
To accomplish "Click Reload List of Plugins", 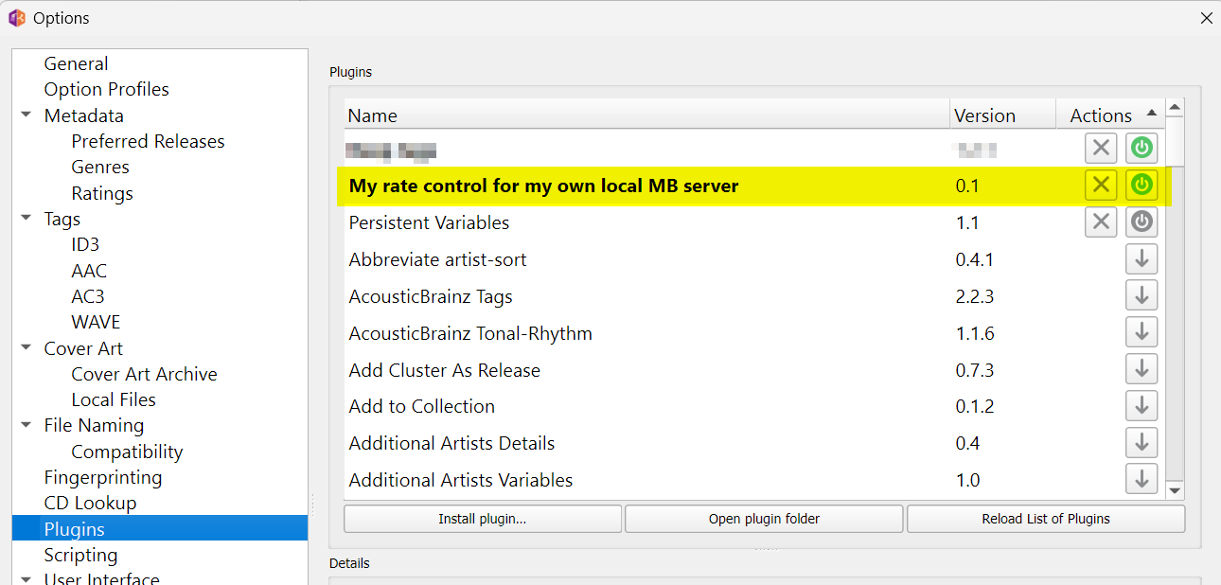I will point(1045,519).
